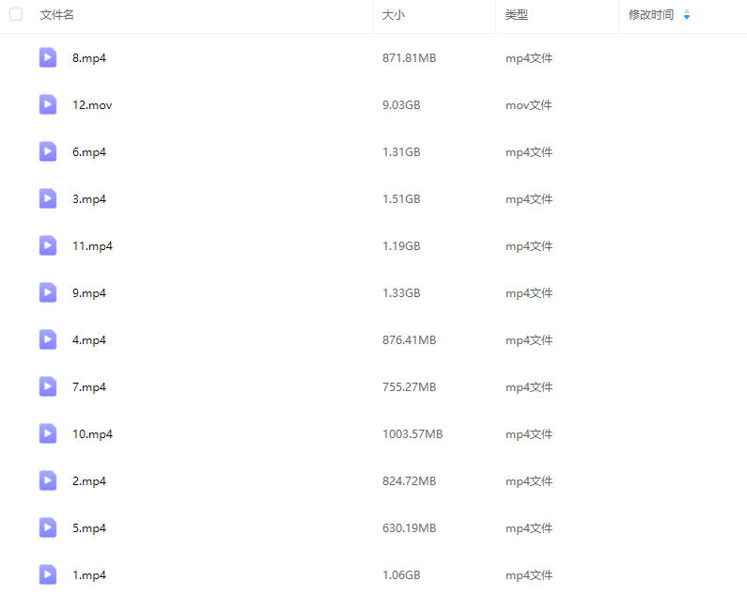This screenshot has height=613, width=747.
Task: Sort list by 大小 column header
Action: [x=394, y=15]
